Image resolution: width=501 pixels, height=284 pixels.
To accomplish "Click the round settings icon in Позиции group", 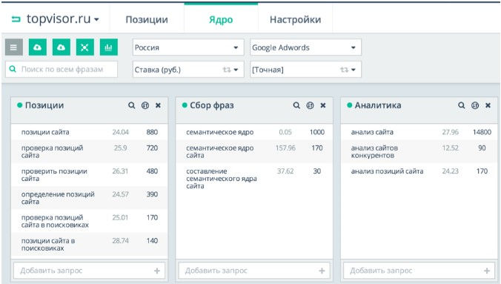I will pos(145,105).
